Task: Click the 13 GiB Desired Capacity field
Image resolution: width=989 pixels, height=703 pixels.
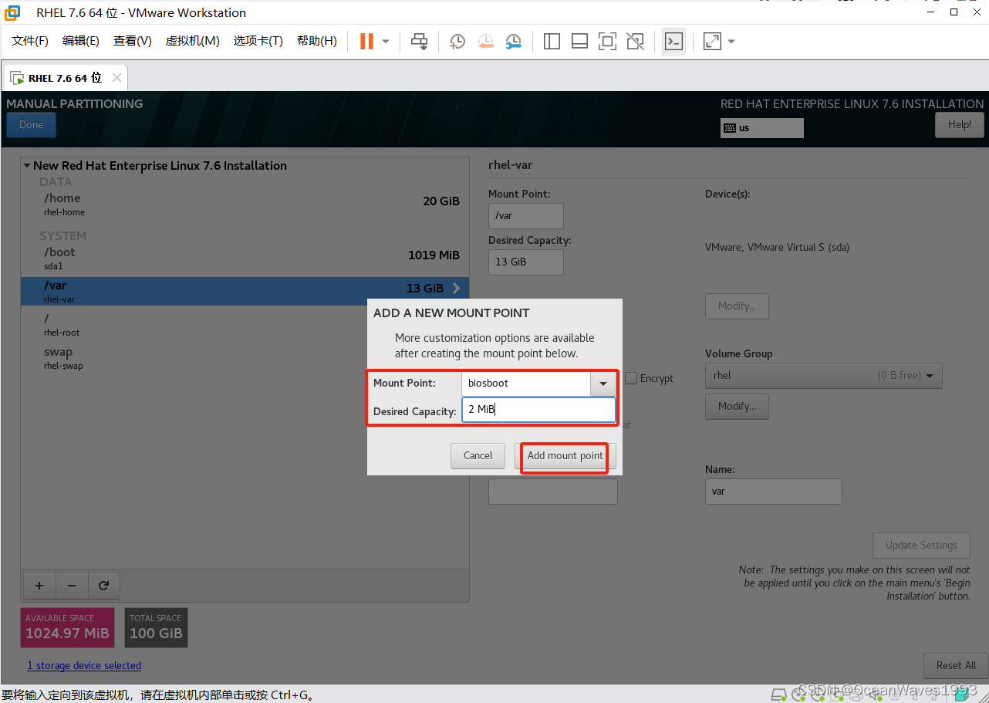Action: [x=526, y=262]
